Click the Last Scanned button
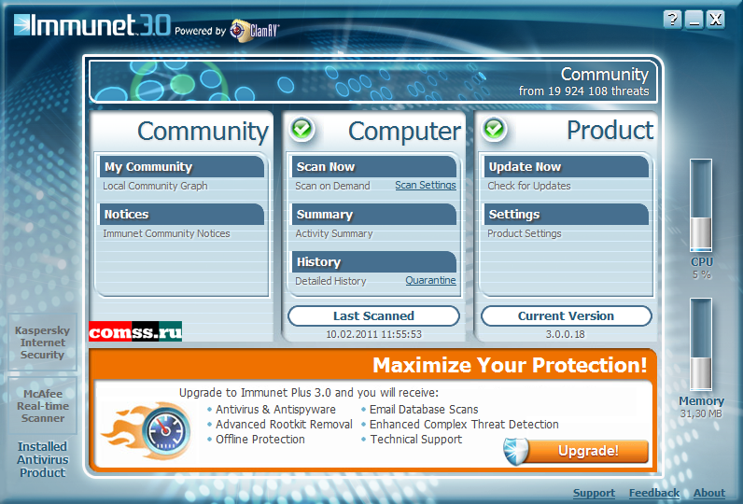The width and height of the screenshot is (743, 504). pyautogui.click(x=374, y=316)
